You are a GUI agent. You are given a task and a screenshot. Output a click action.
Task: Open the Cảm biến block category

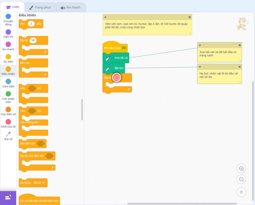(x=8, y=83)
